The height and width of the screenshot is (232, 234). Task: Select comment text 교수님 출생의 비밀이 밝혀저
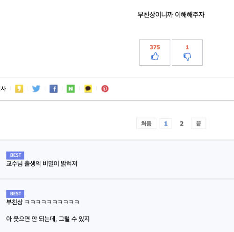pos(42,163)
